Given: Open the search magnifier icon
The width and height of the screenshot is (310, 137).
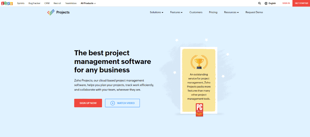Looking at the screenshot, I should point(259,3).
